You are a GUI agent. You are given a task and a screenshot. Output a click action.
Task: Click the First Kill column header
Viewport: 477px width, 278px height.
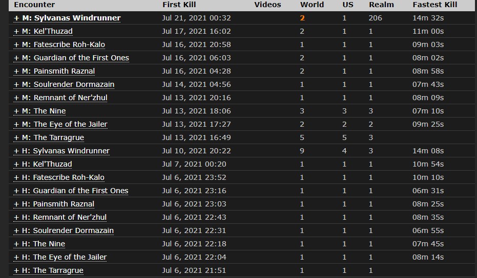click(179, 5)
